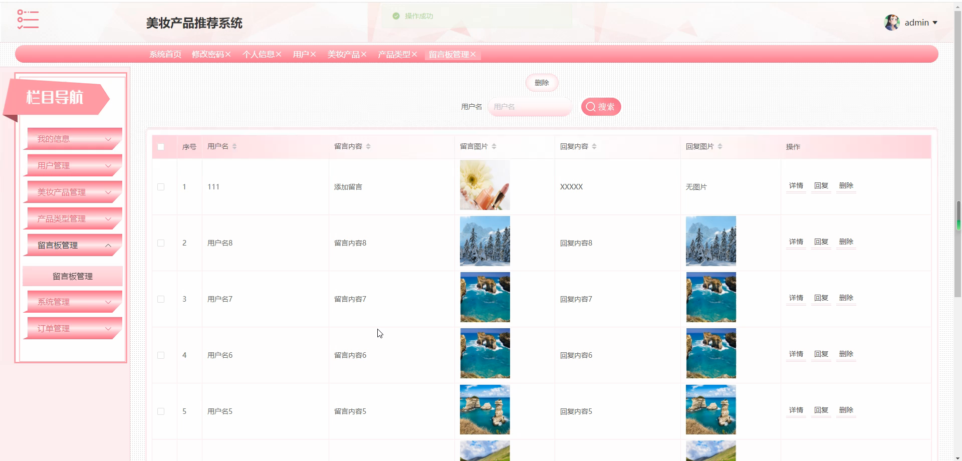
Task: Open the 留言图片 snowy trees thumbnail in row 用户名8
Action: pos(485,241)
